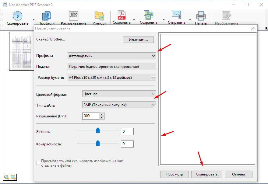Close the Новое сканирование dialog
Image resolution: width=268 pixels, height=184 pixels.
click(x=253, y=28)
